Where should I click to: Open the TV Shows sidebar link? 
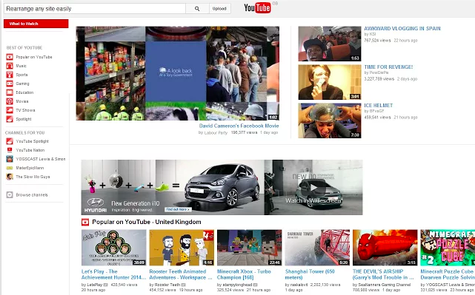pos(25,110)
